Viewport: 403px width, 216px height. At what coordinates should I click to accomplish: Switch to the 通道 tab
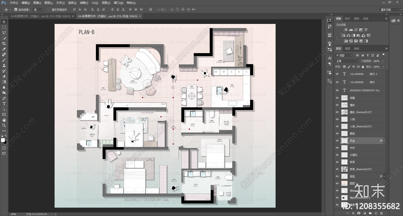[x=347, y=49]
